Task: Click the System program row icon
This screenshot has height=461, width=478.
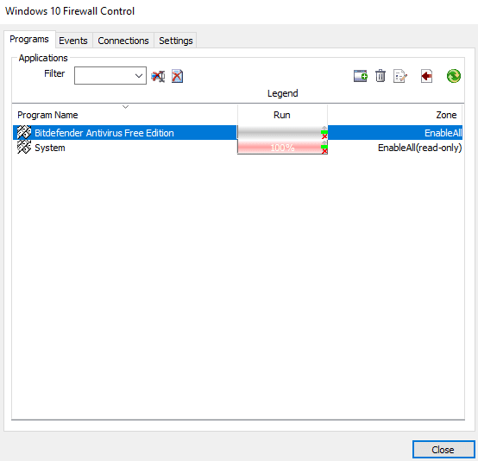Action: (x=24, y=148)
